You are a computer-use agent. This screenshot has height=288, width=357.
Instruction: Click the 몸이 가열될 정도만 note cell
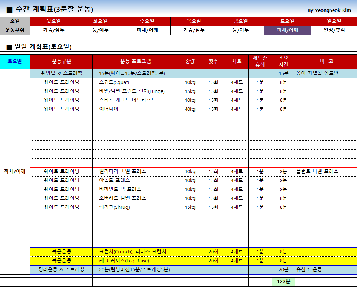[326, 74]
